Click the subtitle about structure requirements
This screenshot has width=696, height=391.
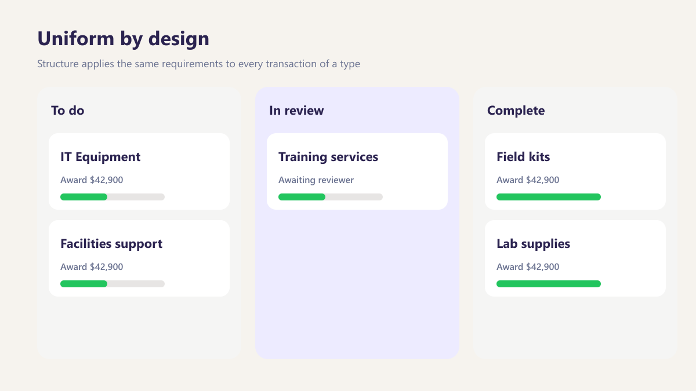pyautogui.click(x=198, y=64)
